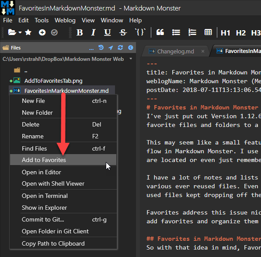Click the Files panel folder icon
The image size is (261, 257).
tap(6, 48)
